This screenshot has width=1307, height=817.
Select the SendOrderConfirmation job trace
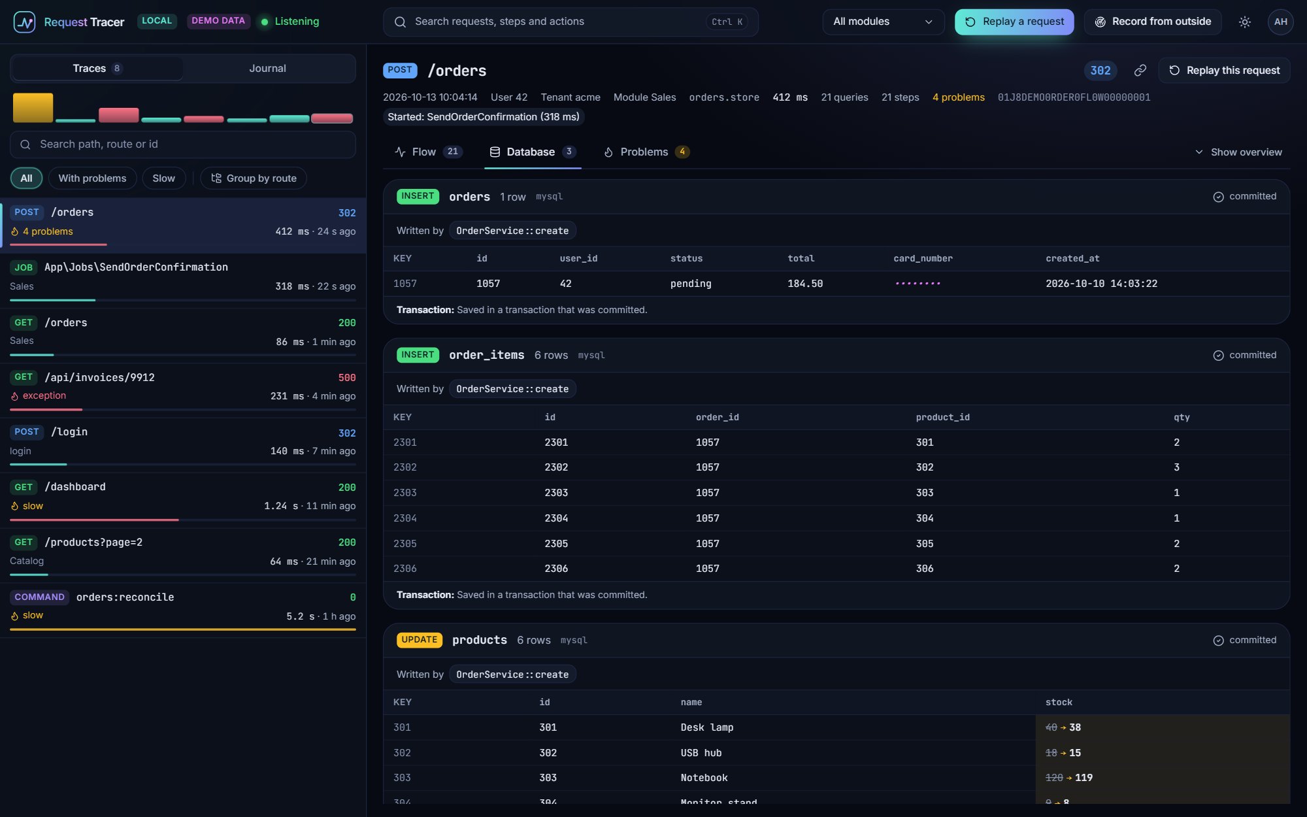(183, 280)
